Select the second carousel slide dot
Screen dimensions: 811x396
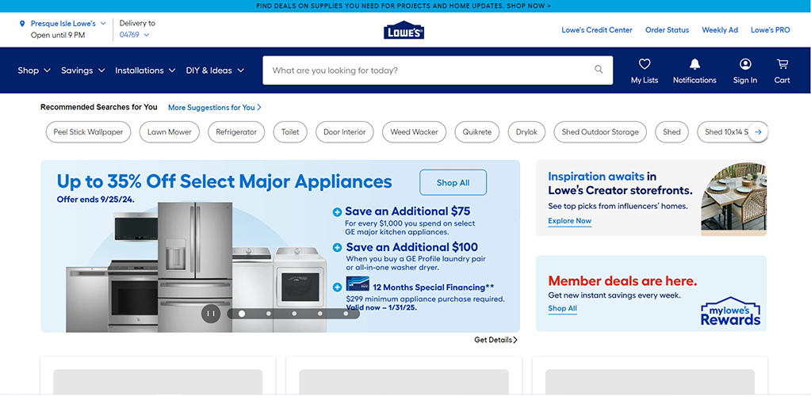(268, 314)
